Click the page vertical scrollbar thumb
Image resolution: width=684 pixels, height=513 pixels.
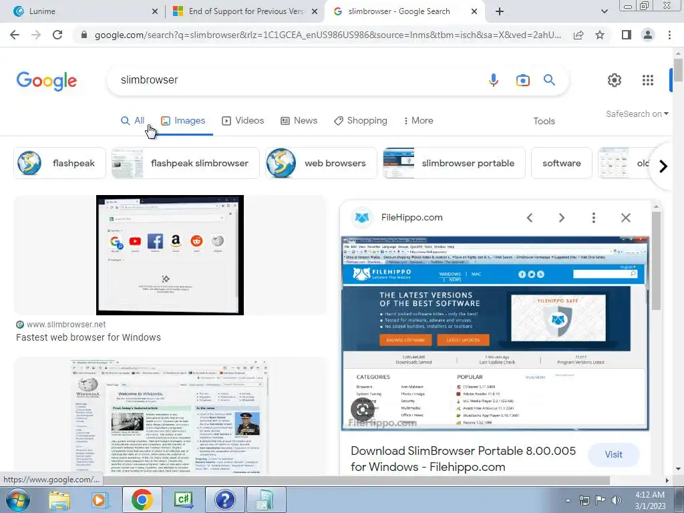678,69
